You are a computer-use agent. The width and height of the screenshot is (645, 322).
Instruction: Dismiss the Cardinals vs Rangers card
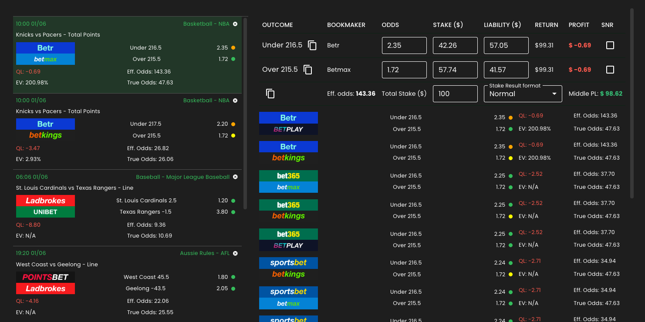tap(235, 177)
